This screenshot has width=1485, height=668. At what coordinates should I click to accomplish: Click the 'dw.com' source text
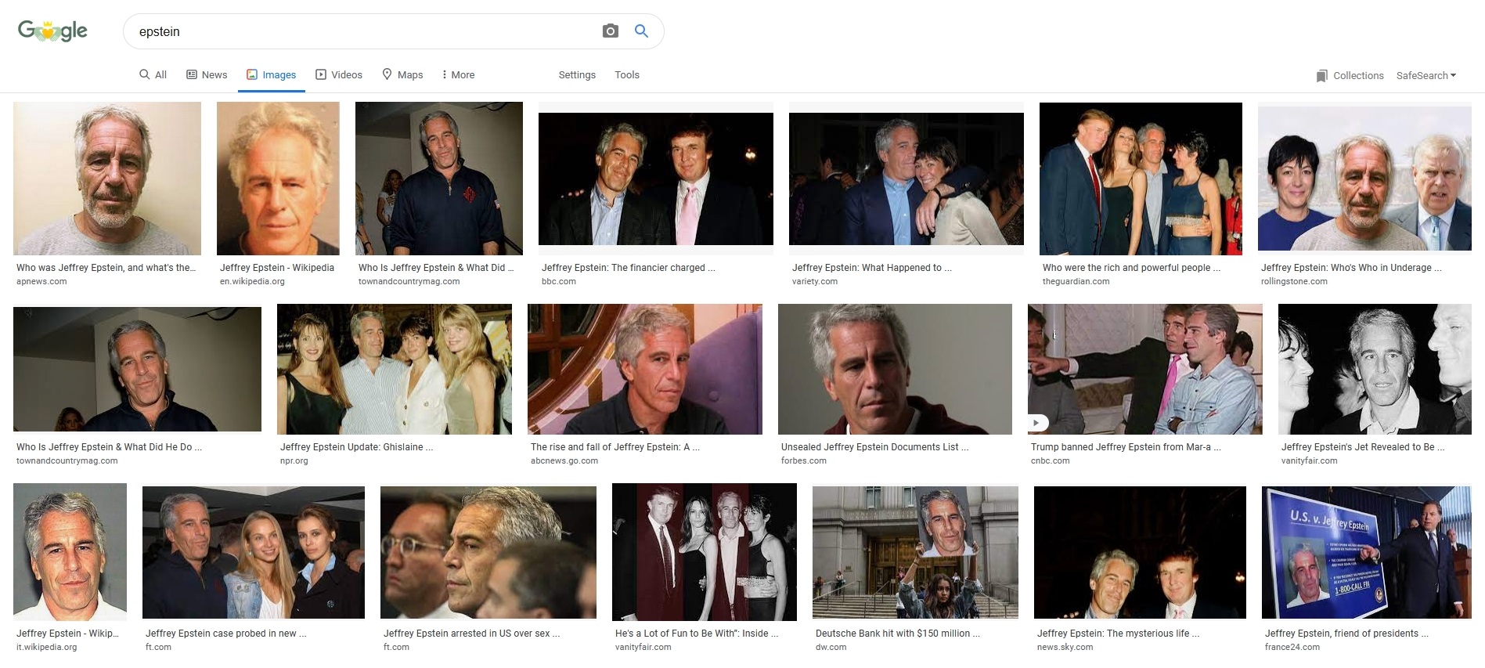tap(831, 648)
